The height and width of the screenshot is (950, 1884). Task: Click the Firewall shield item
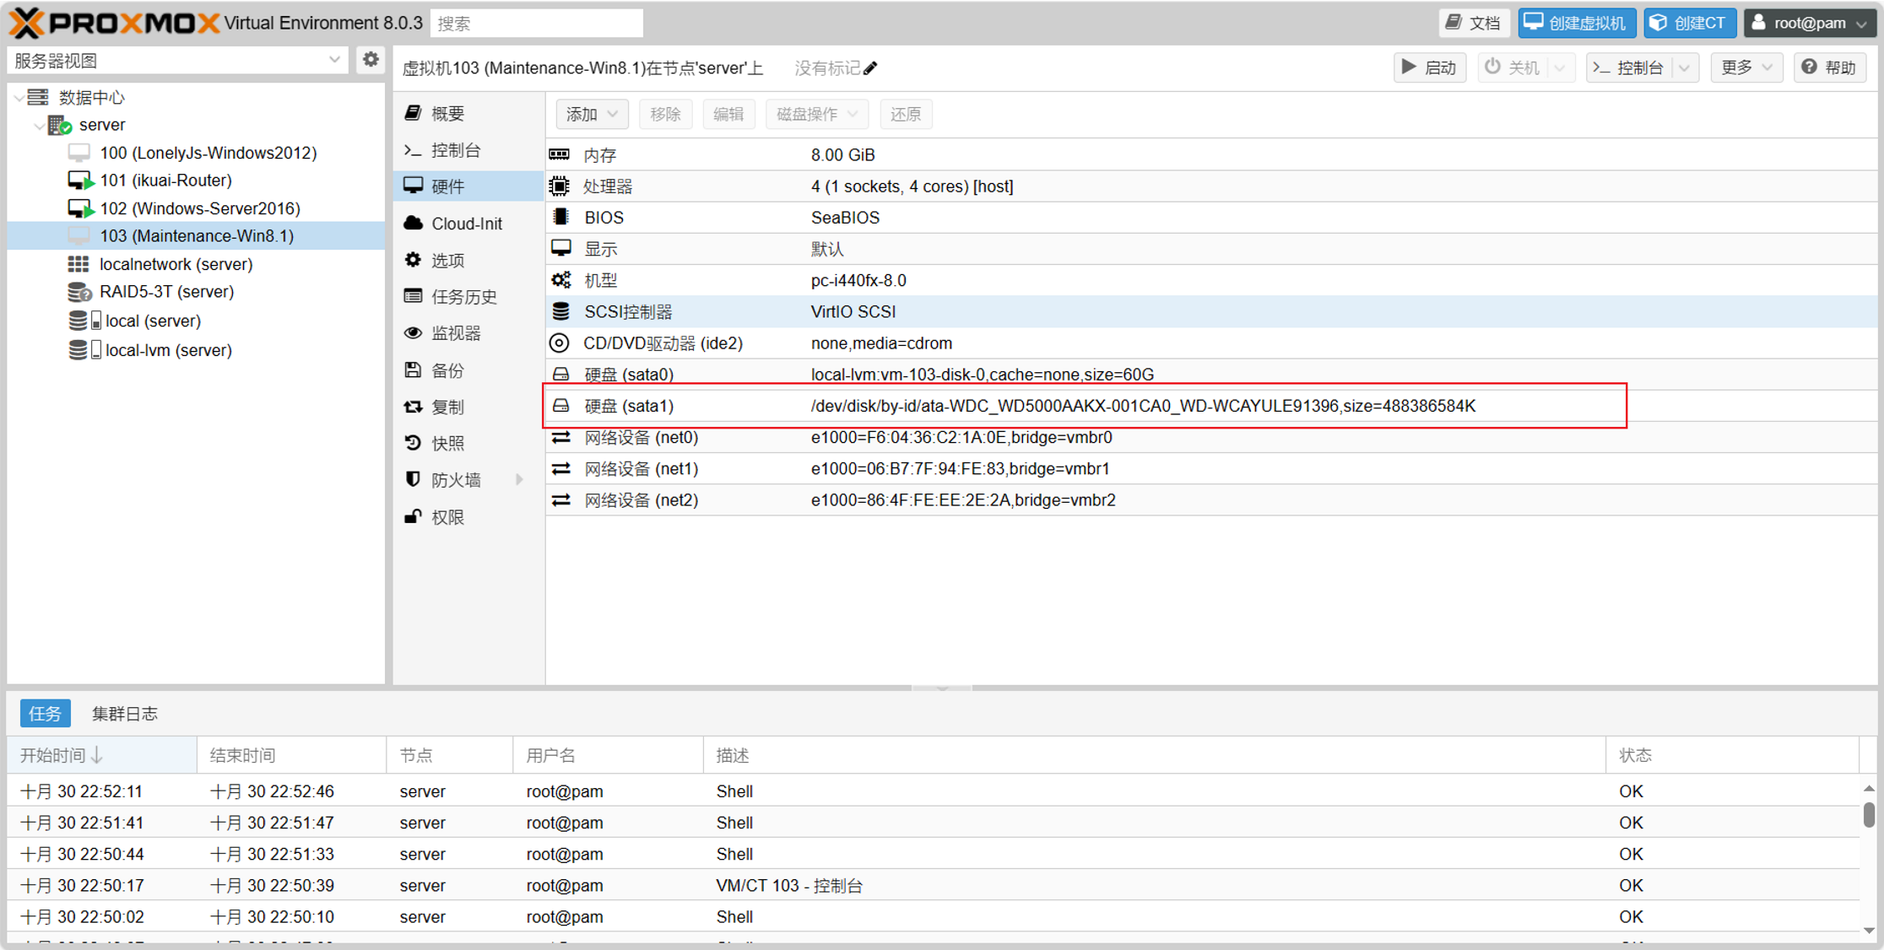457,480
